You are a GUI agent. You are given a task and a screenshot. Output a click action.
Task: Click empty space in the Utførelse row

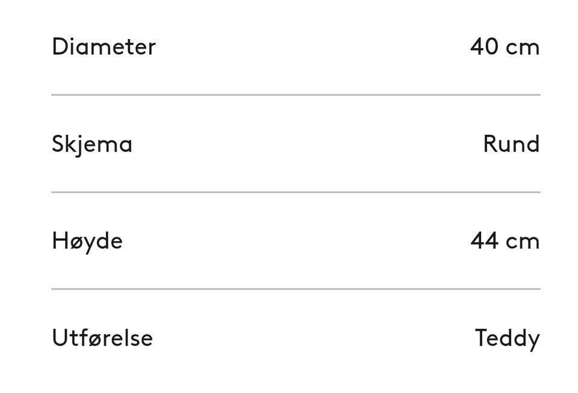pyautogui.click(x=313, y=338)
